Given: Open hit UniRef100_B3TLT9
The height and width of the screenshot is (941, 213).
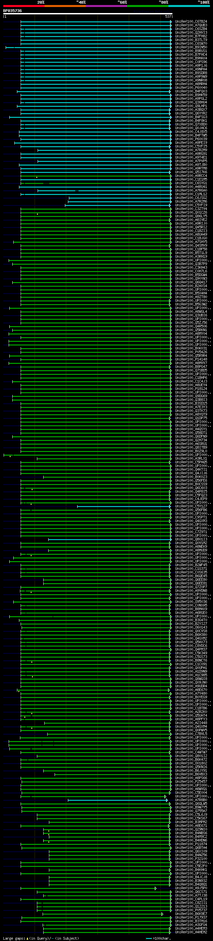Looking at the screenshot, I should (191, 40).
